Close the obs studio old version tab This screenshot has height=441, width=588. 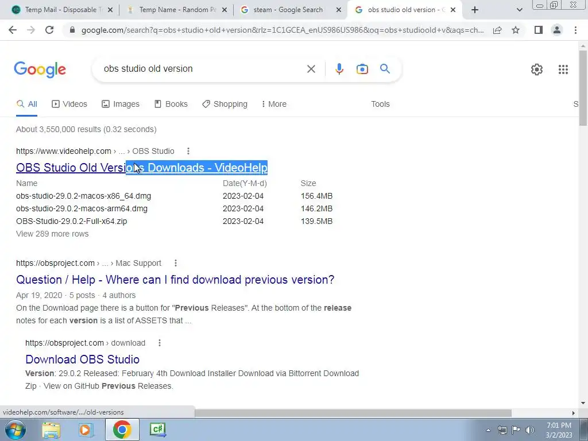tap(453, 10)
